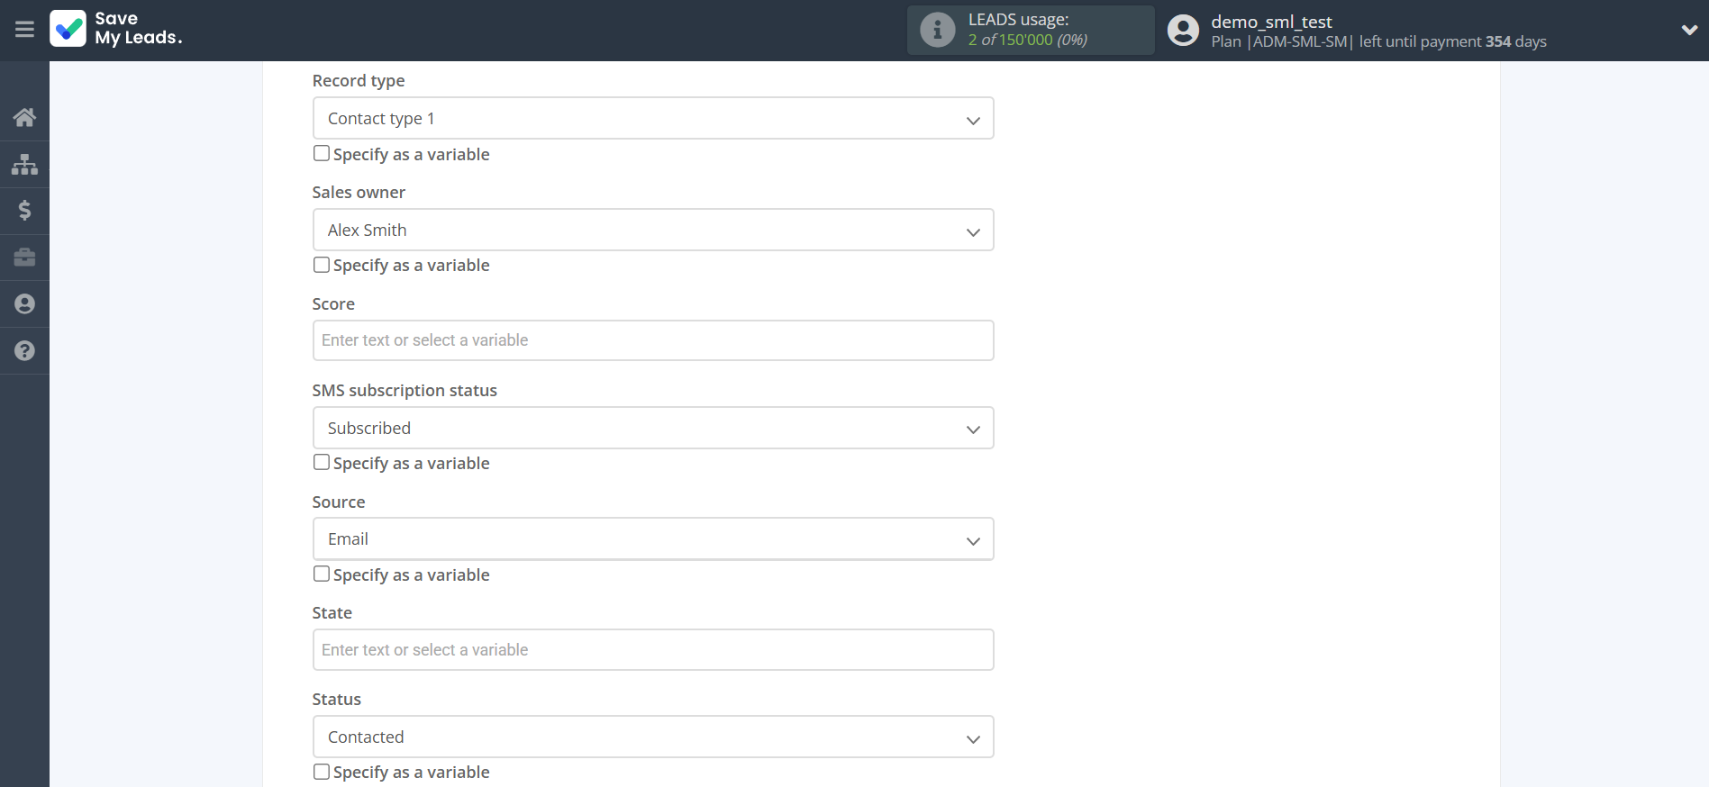Viewport: 1709px width, 787px height.
Task: Expand the account menu chevron
Action: coord(1688,30)
